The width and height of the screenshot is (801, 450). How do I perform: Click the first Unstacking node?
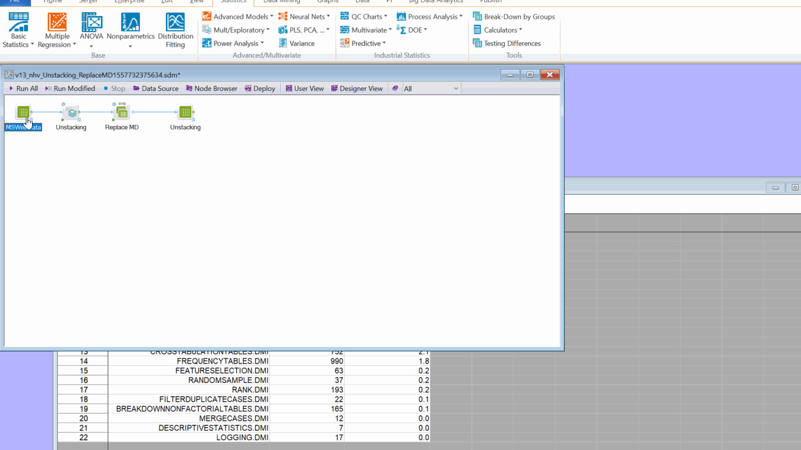point(71,113)
